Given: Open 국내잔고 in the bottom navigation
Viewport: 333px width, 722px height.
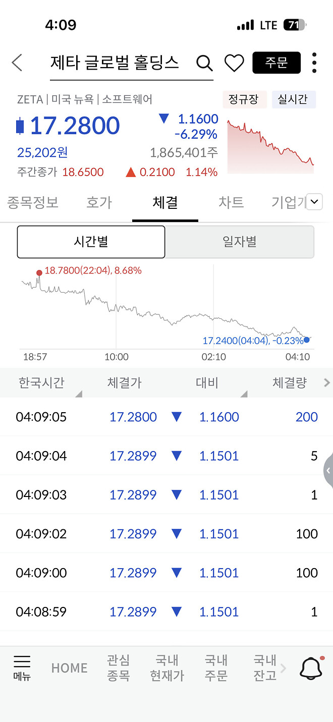Looking at the screenshot, I should 264,667.
